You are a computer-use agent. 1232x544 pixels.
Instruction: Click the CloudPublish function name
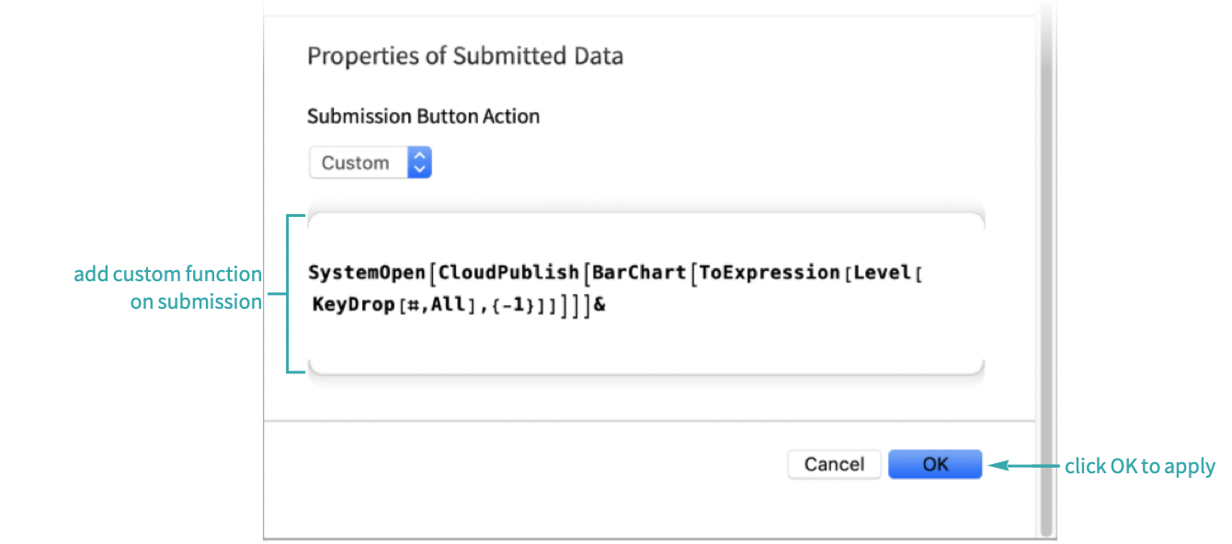click(x=508, y=273)
